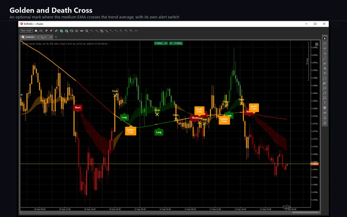Viewport: 347px width, 217px height.
Task: Select the Text T drawing tool
Action: coord(324,103)
